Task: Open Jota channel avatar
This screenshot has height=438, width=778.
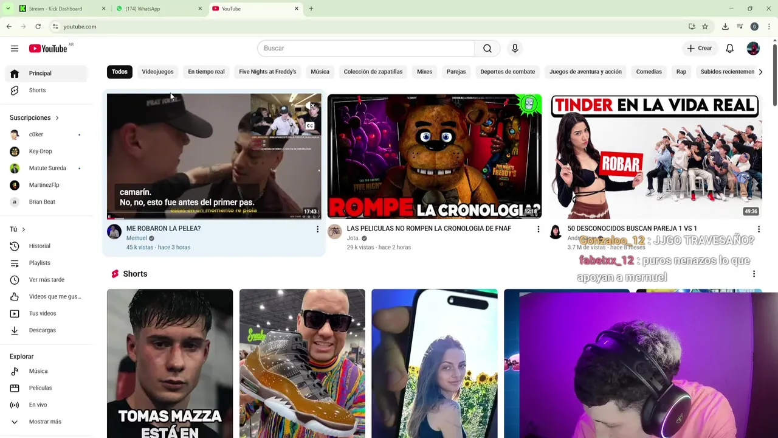Action: (335, 232)
